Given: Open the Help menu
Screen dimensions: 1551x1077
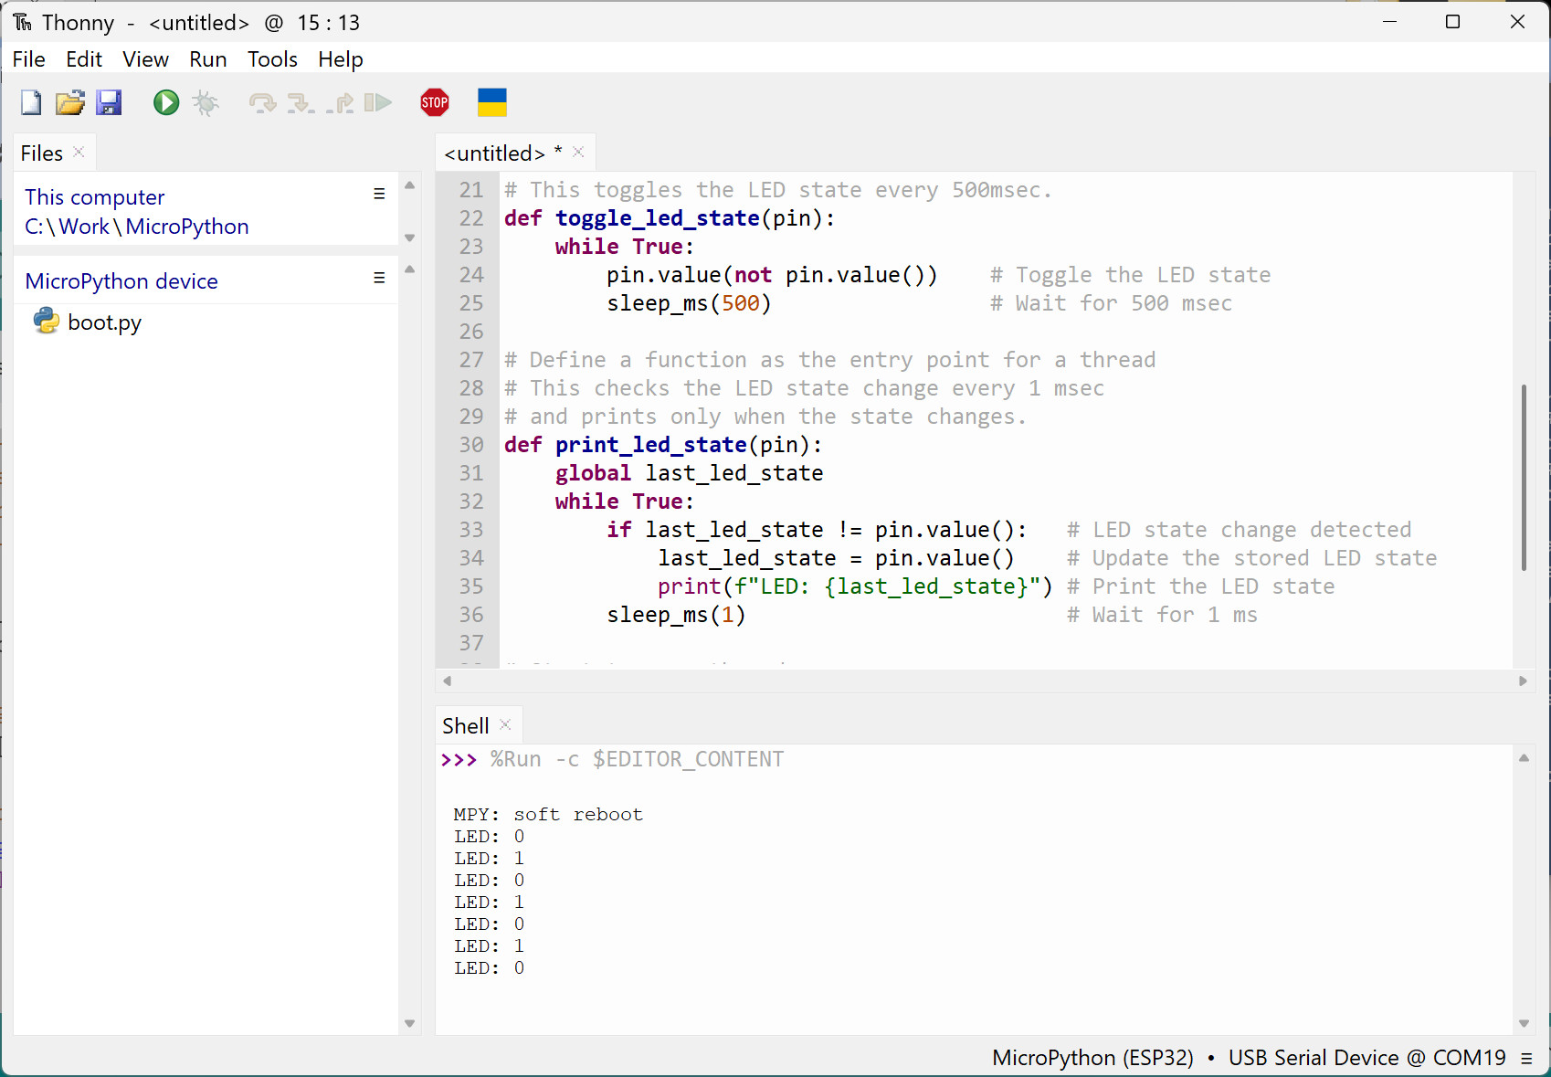Looking at the screenshot, I should point(341,59).
